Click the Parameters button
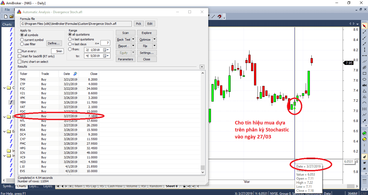This screenshot has width=368, height=195. [126, 59]
